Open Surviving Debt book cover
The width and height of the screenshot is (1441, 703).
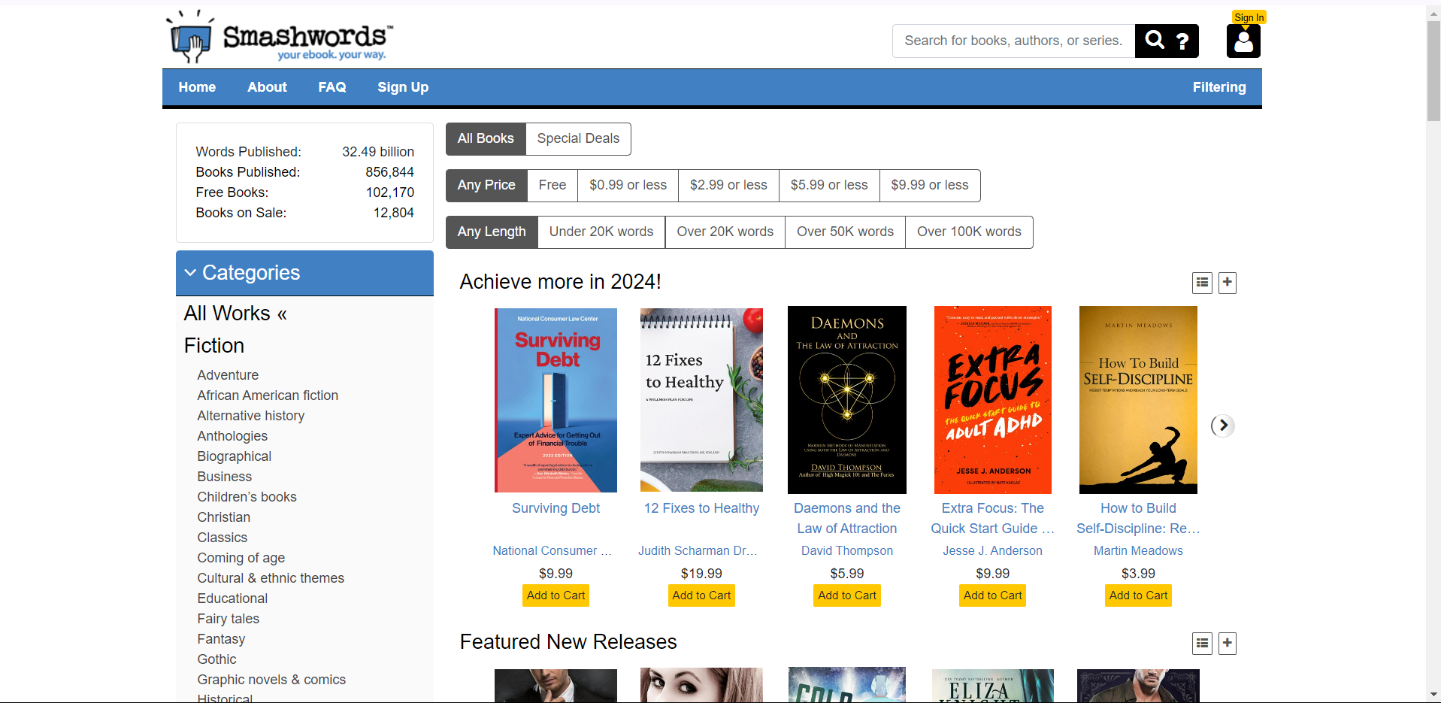point(556,400)
